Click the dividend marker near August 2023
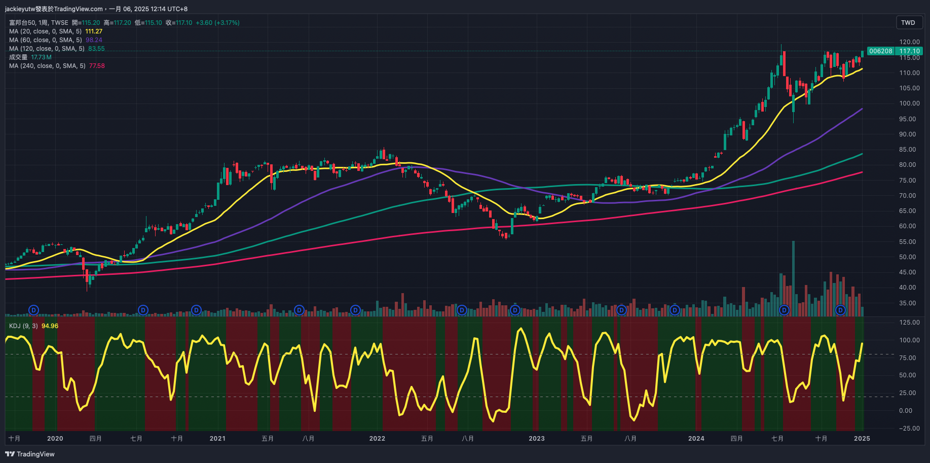Screen dimensions: 930x463 621,310
